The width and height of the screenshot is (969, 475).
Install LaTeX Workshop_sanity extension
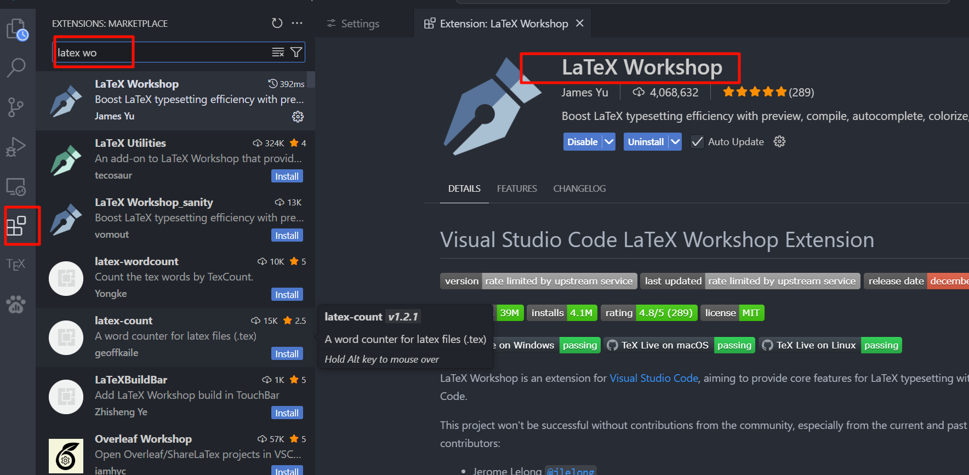tap(287, 235)
